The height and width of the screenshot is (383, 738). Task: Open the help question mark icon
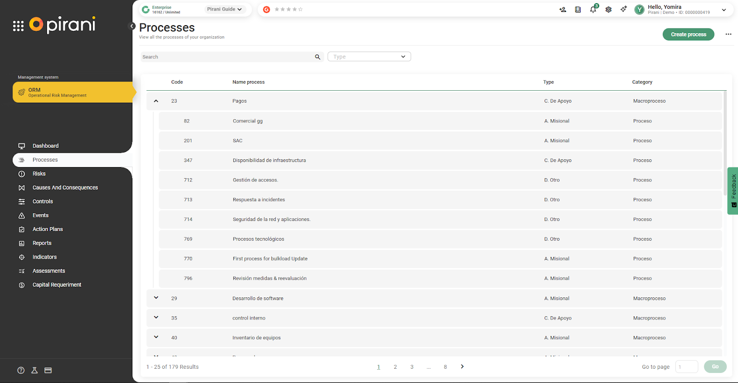click(x=21, y=370)
